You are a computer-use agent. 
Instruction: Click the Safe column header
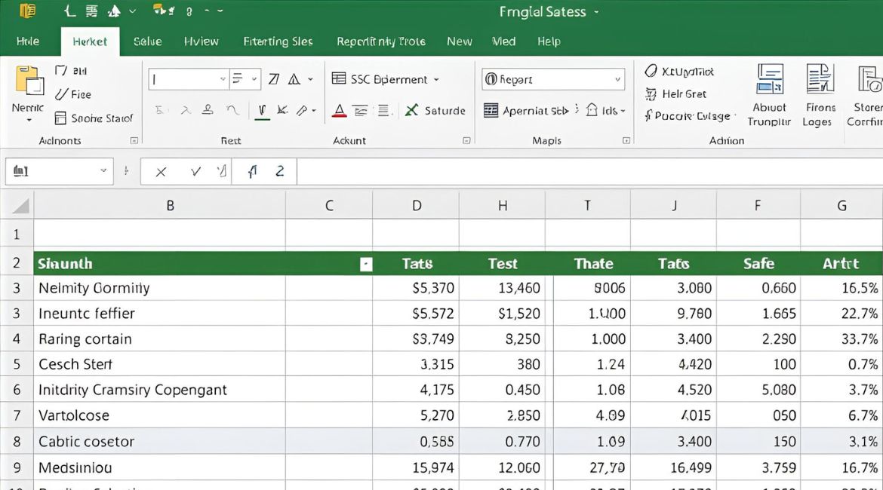pyautogui.click(x=758, y=264)
